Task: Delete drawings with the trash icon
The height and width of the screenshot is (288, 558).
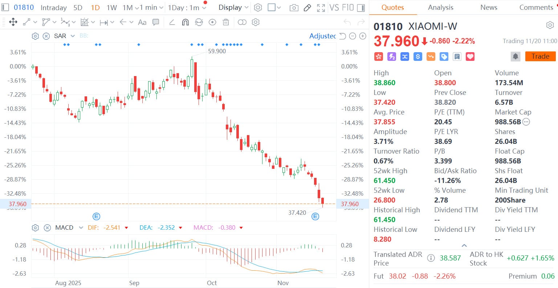Action: pyautogui.click(x=226, y=22)
